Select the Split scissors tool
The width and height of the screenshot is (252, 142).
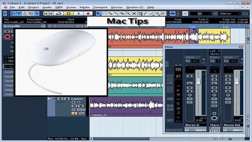[x=110, y=13]
